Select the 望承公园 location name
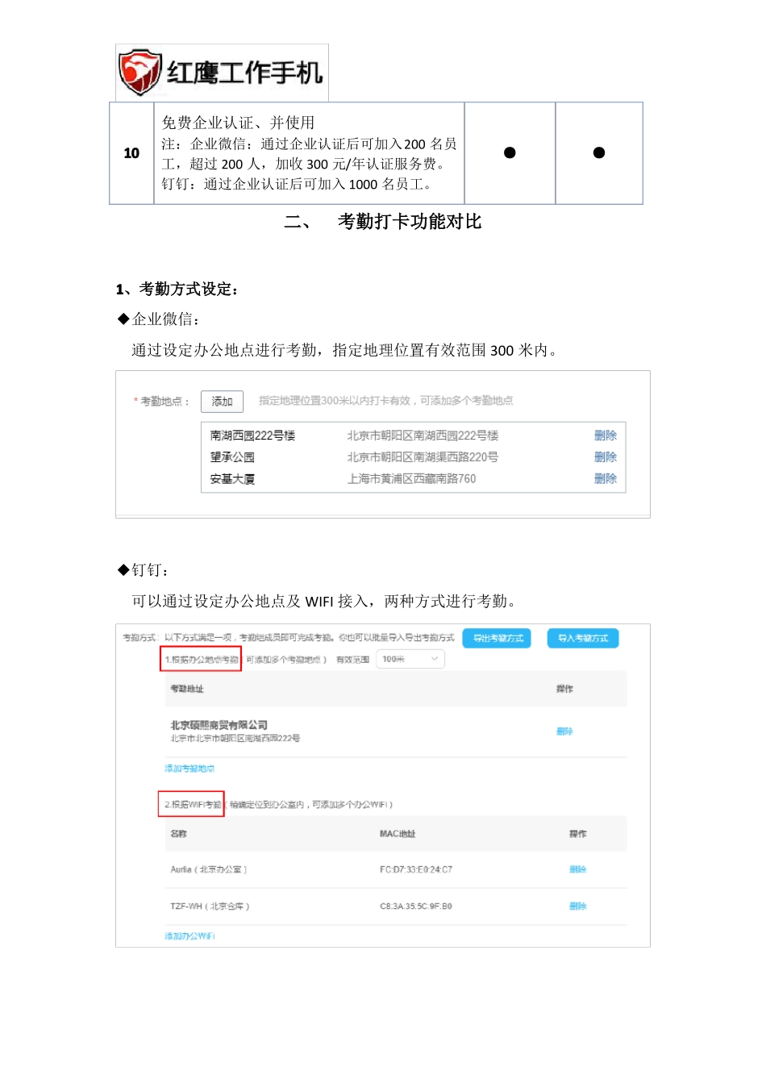 (x=232, y=457)
